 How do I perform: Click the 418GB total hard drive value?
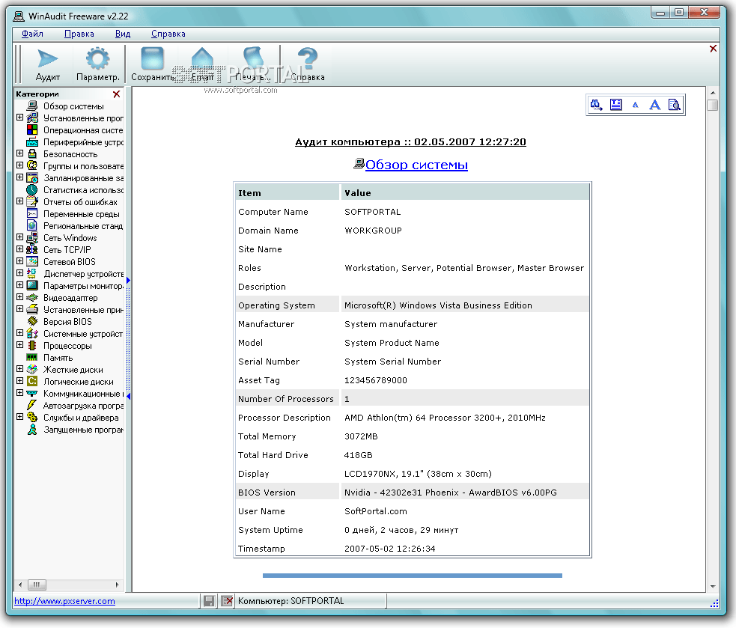[x=358, y=455]
